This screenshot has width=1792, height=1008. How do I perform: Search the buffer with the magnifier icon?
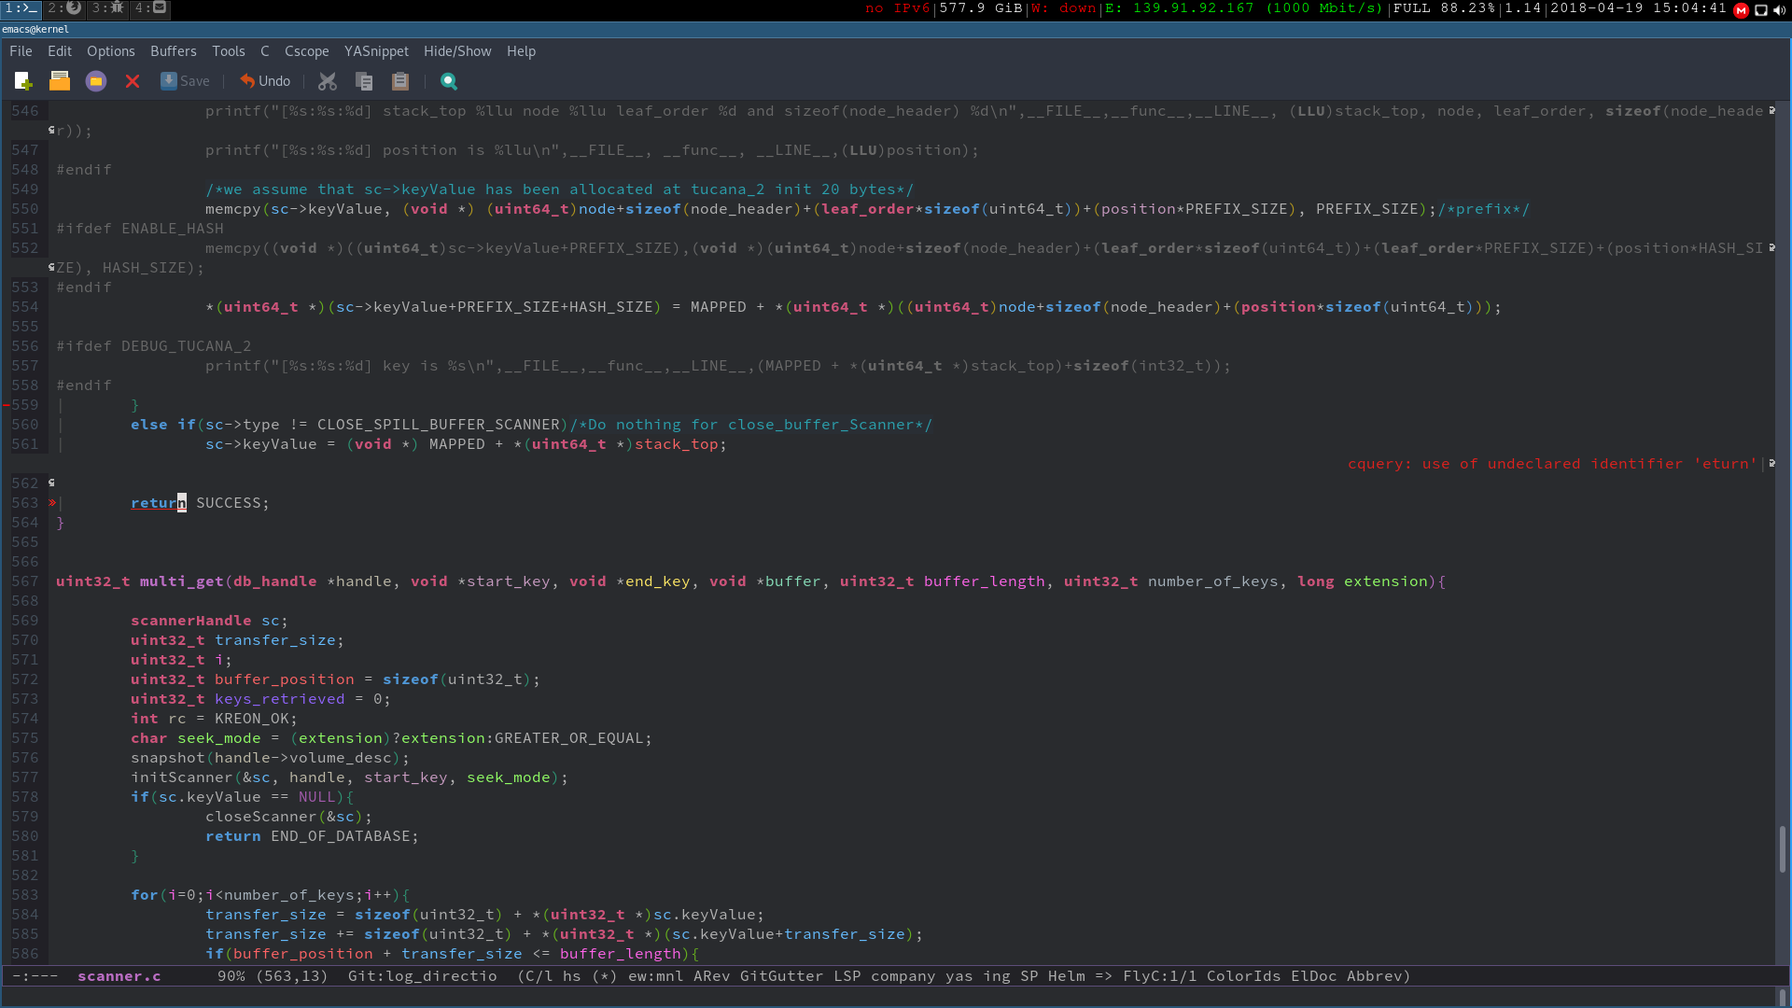(449, 81)
